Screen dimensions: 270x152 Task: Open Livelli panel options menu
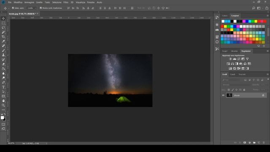[x=267, y=74]
